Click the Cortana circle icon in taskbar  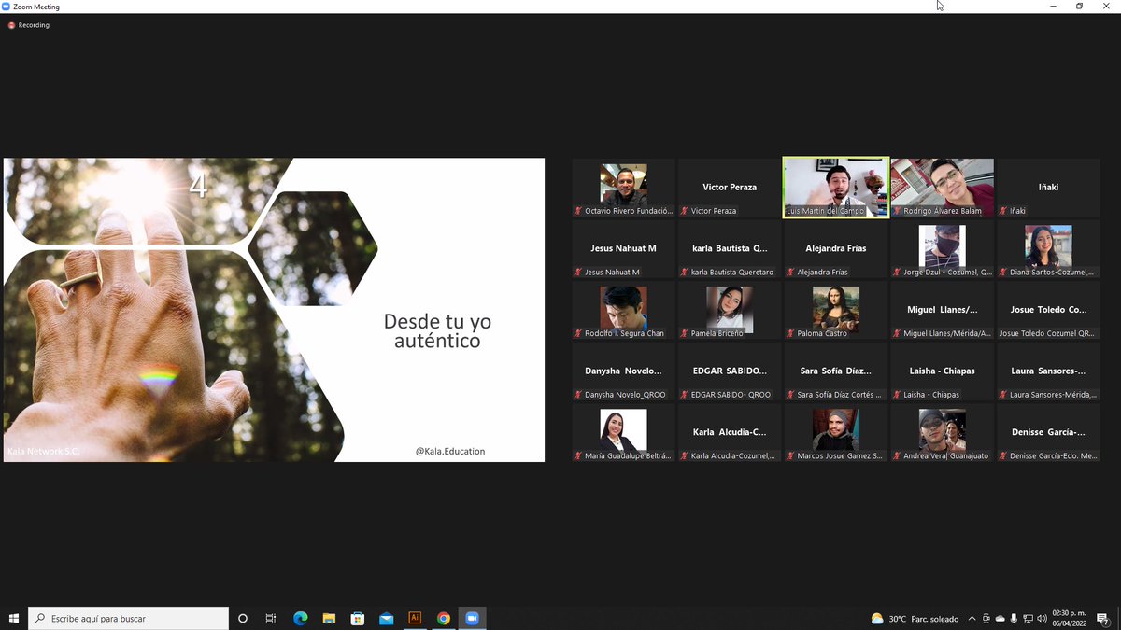(243, 618)
